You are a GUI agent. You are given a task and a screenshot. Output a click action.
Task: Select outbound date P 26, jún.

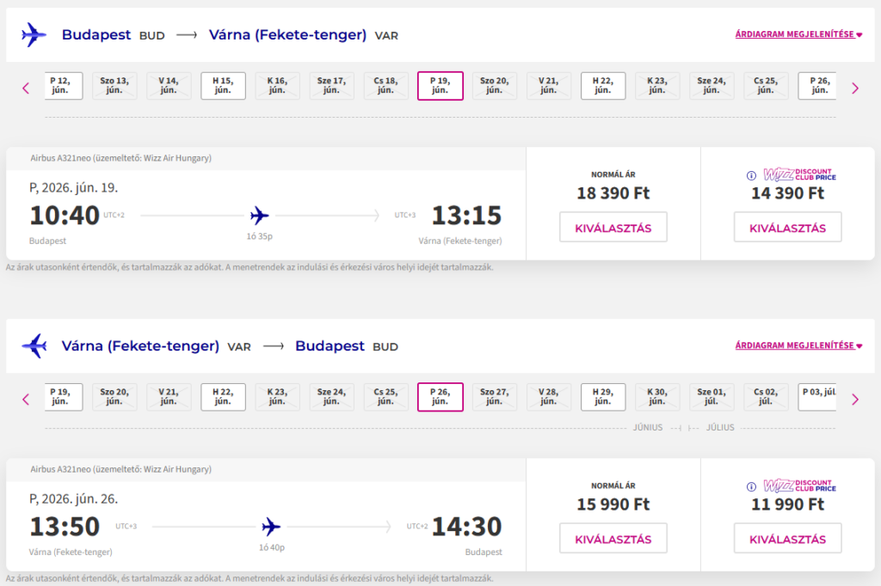click(819, 85)
